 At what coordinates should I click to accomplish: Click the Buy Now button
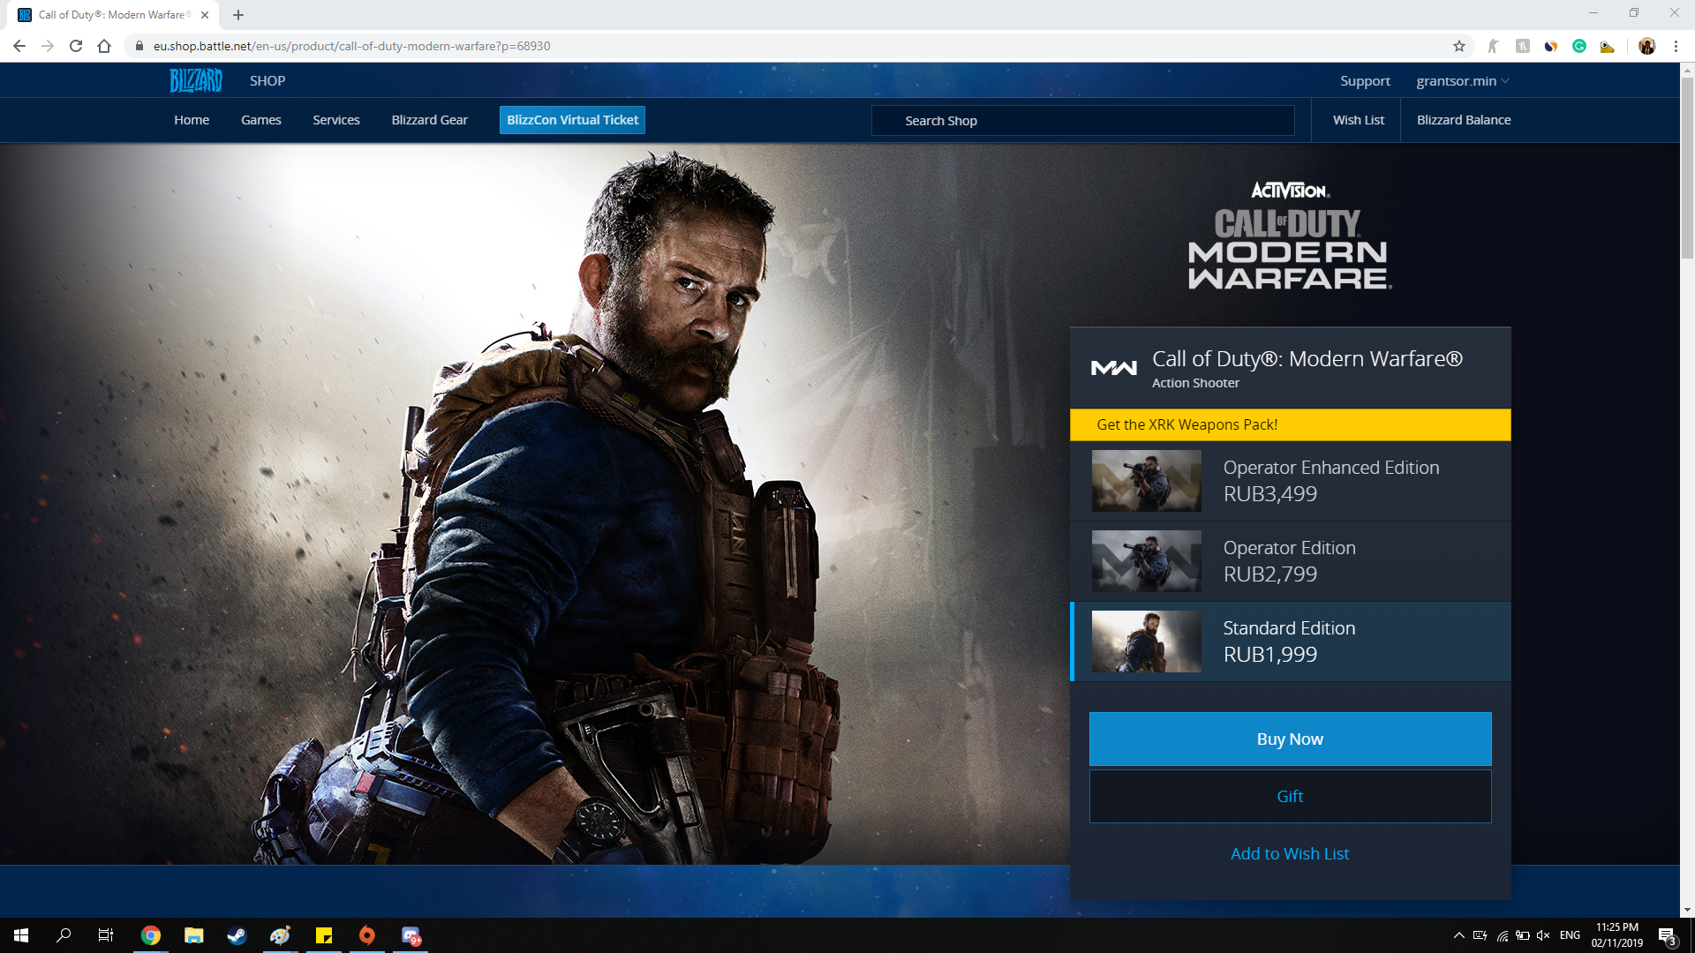tap(1291, 739)
